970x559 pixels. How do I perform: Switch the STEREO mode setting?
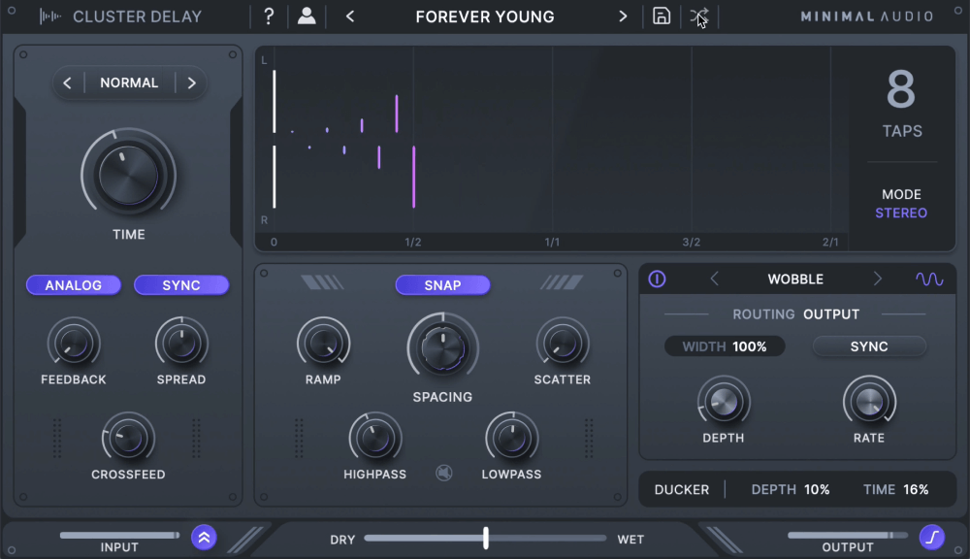[901, 213]
